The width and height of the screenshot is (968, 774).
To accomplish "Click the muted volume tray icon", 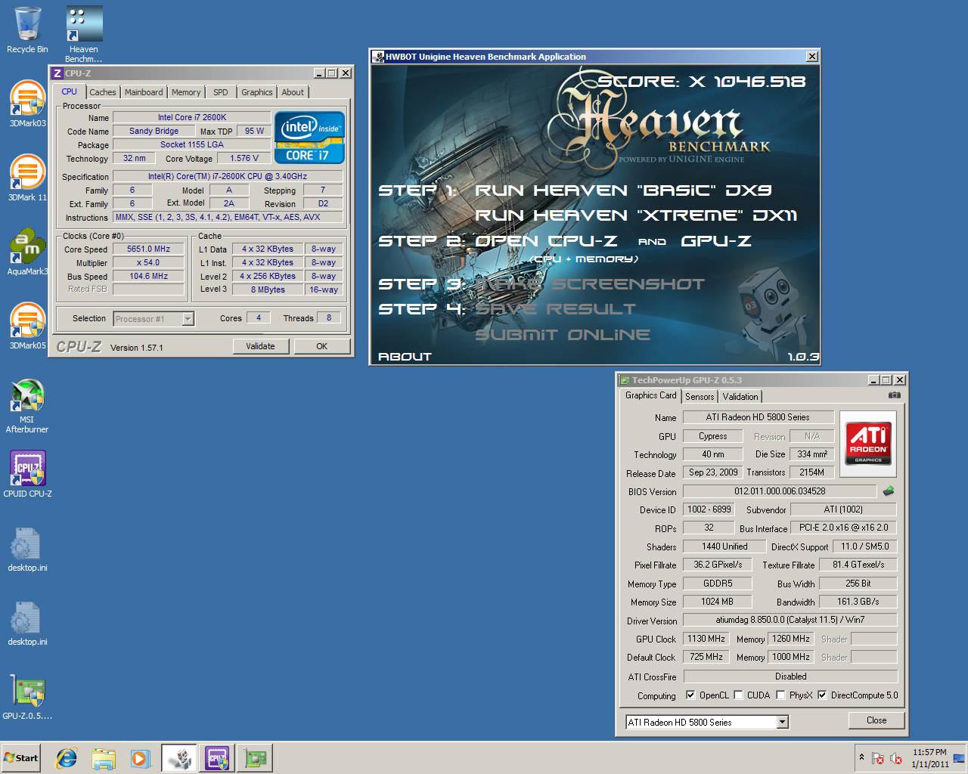I will coord(896,758).
